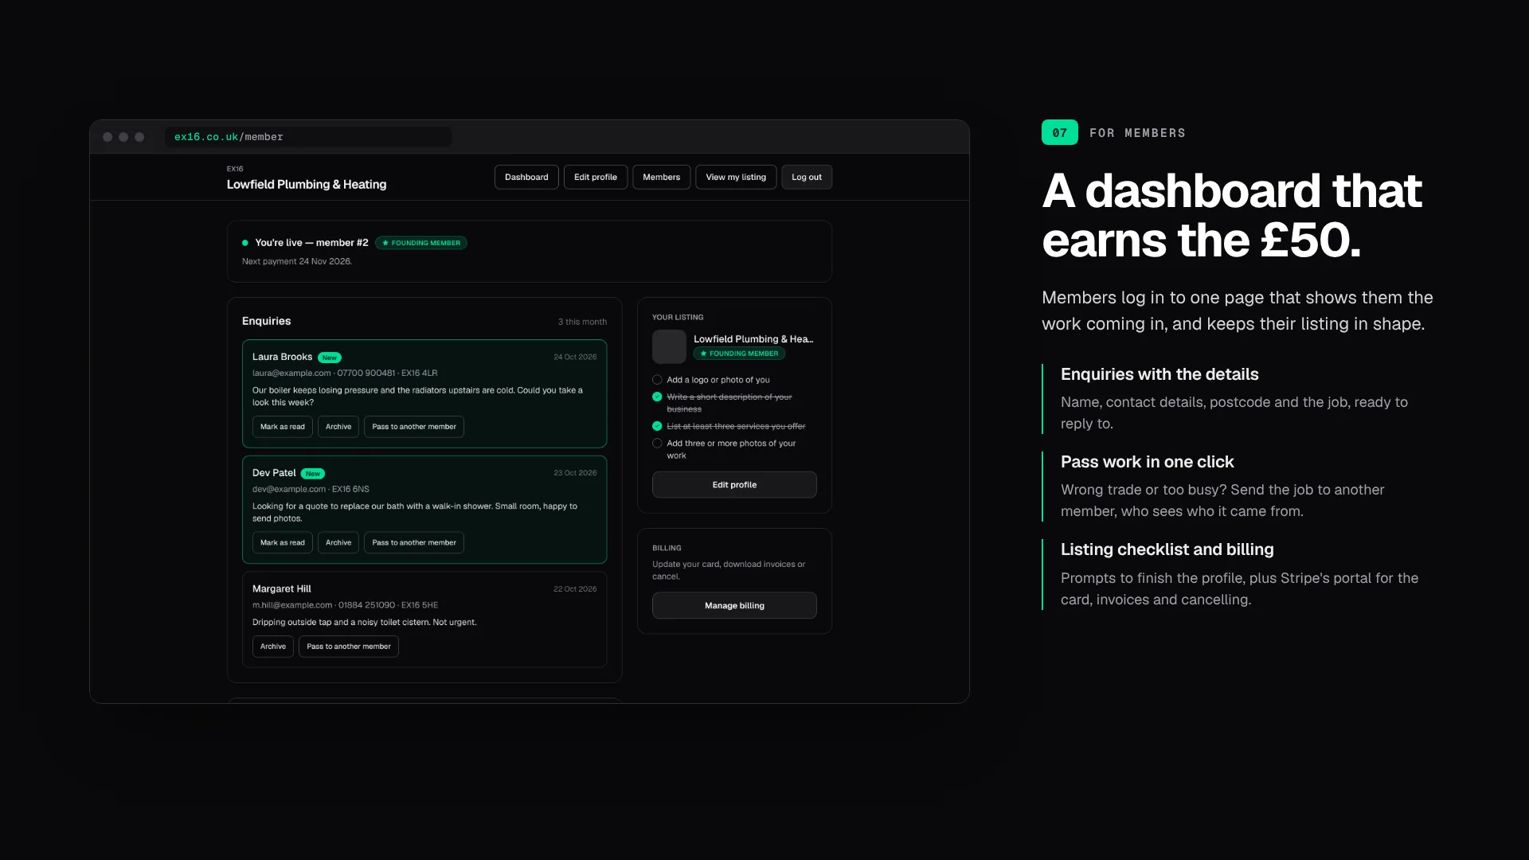1529x860 pixels.
Task: Open the Dashboard nav tab
Action: pos(526,177)
